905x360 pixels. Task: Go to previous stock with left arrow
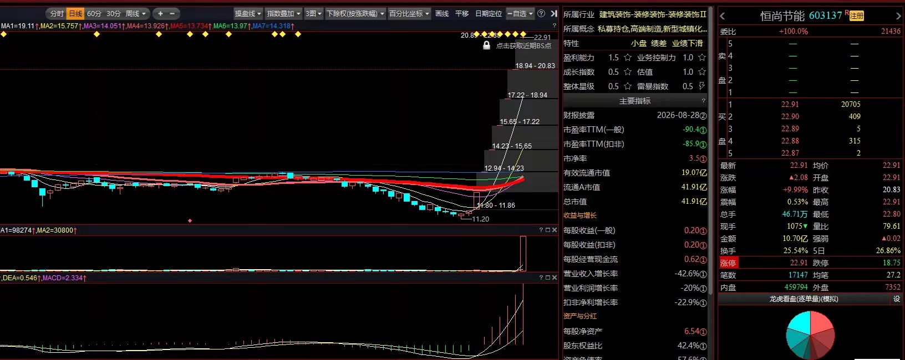click(723, 16)
